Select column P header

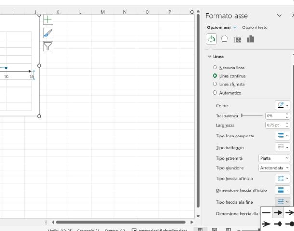[170, 12]
